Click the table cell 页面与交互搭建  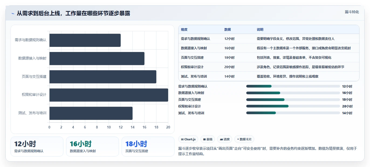192,58
